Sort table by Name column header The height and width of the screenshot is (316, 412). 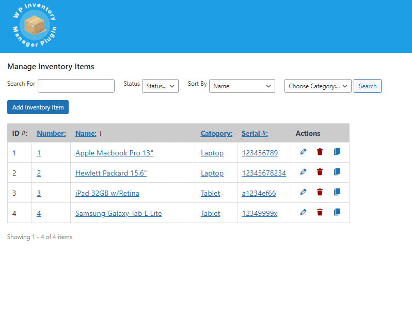(86, 133)
